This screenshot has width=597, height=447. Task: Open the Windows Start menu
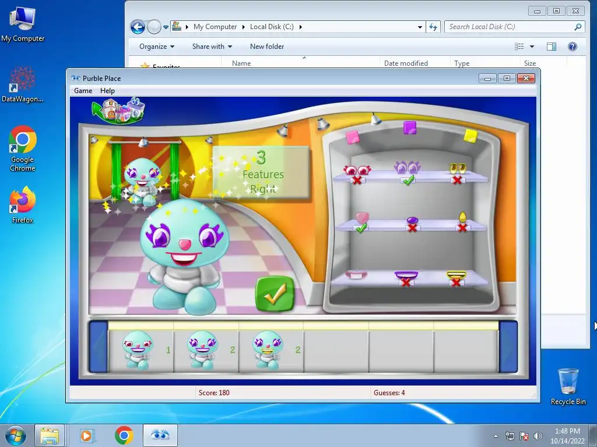(x=15, y=435)
